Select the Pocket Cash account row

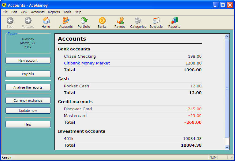(132, 86)
